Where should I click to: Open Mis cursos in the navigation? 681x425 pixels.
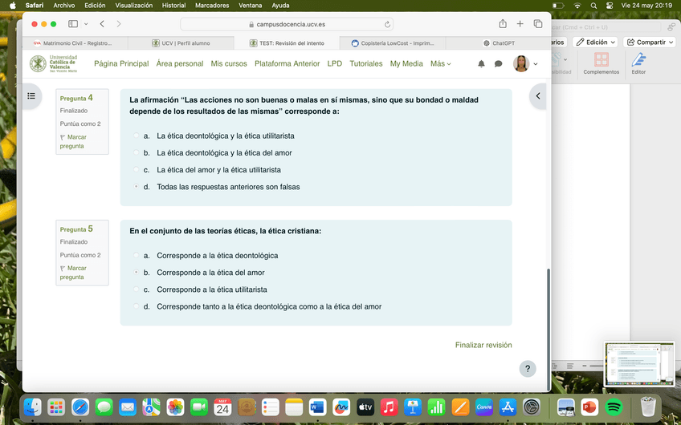point(229,64)
